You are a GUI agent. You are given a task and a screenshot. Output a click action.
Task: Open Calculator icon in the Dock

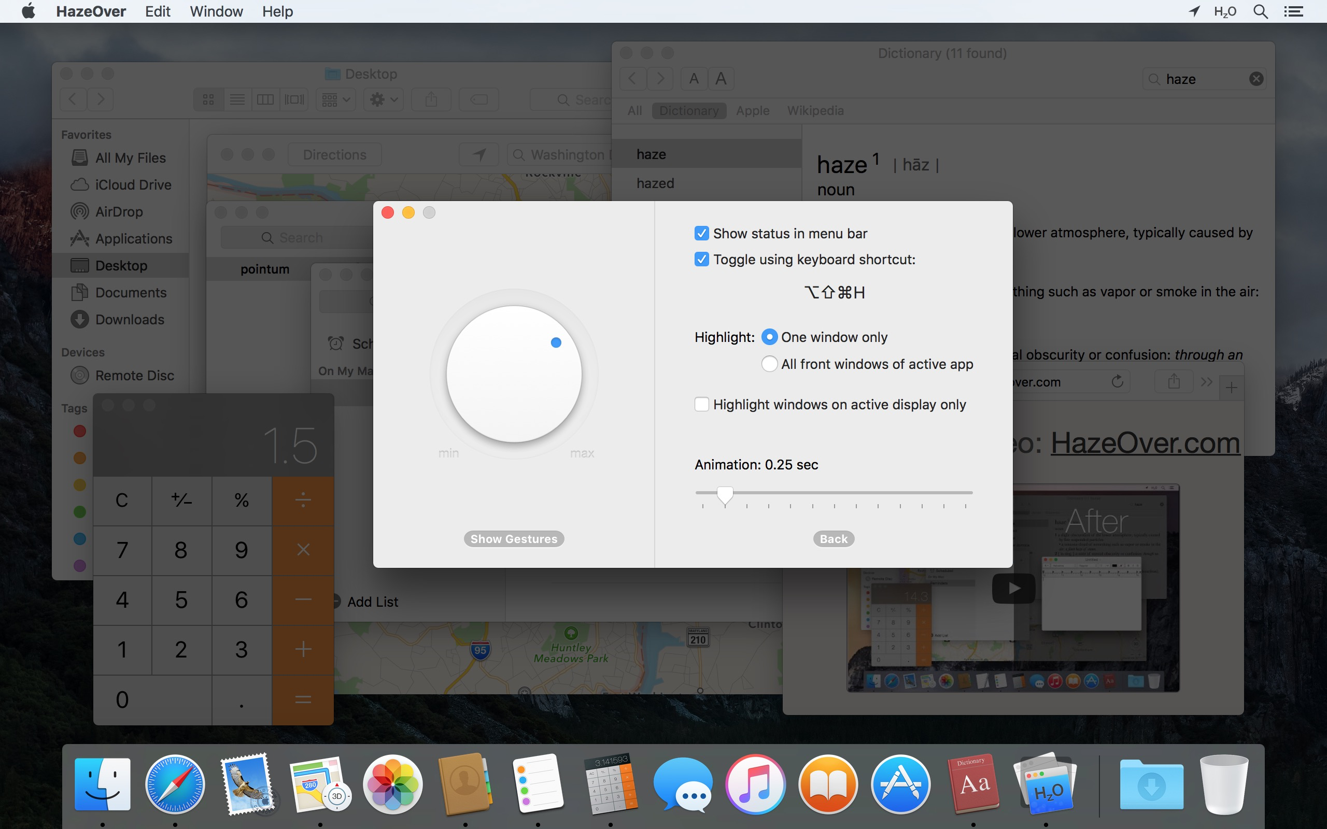[x=610, y=784]
